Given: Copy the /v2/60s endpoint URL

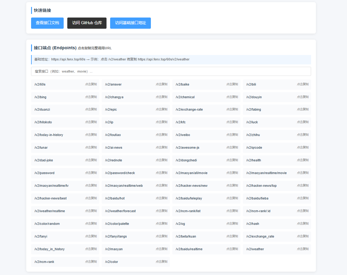Looking at the screenshot, I should point(65,84).
